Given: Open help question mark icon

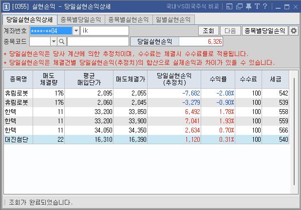Looking at the screenshot, I should click(x=265, y=7).
